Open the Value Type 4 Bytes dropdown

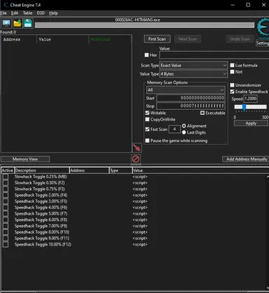pos(194,74)
